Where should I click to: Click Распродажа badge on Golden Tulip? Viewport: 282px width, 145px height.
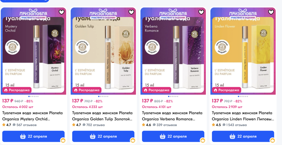(x=87, y=90)
